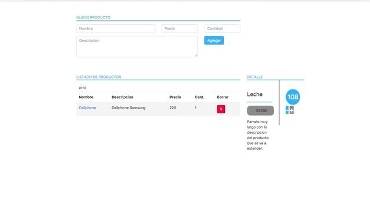
Task: Click the price cell showing 220
Action: [x=173, y=108]
